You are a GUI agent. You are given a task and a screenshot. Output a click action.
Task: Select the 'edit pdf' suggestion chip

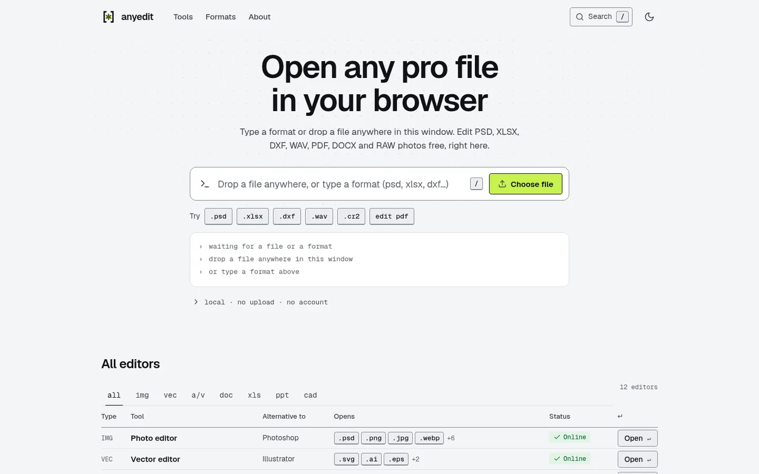coord(391,216)
